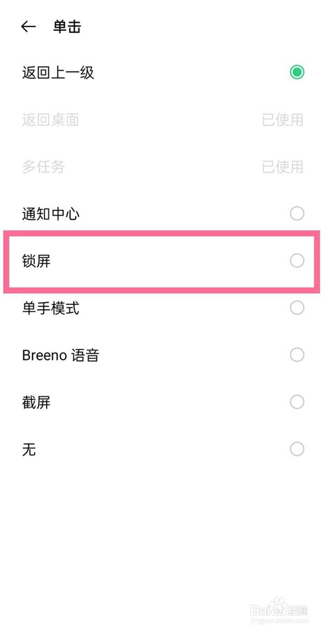The width and height of the screenshot is (326, 632).
Task: Select the 锁屏 radio button
Action: (297, 261)
